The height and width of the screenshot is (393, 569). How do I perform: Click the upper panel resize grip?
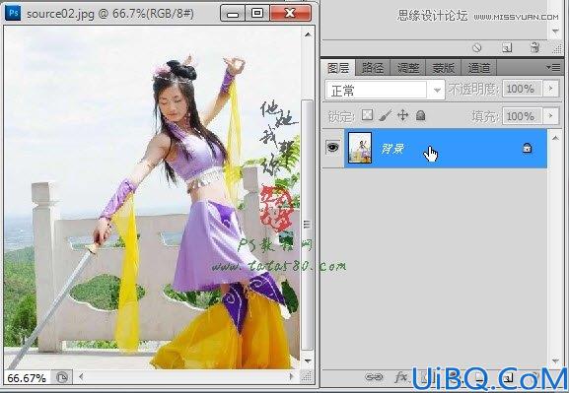point(556,48)
